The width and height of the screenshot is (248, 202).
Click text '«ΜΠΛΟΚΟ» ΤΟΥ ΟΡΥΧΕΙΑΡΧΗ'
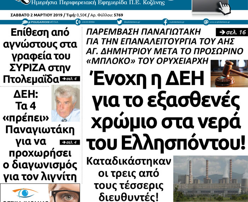pyautogui.click(x=147, y=61)
